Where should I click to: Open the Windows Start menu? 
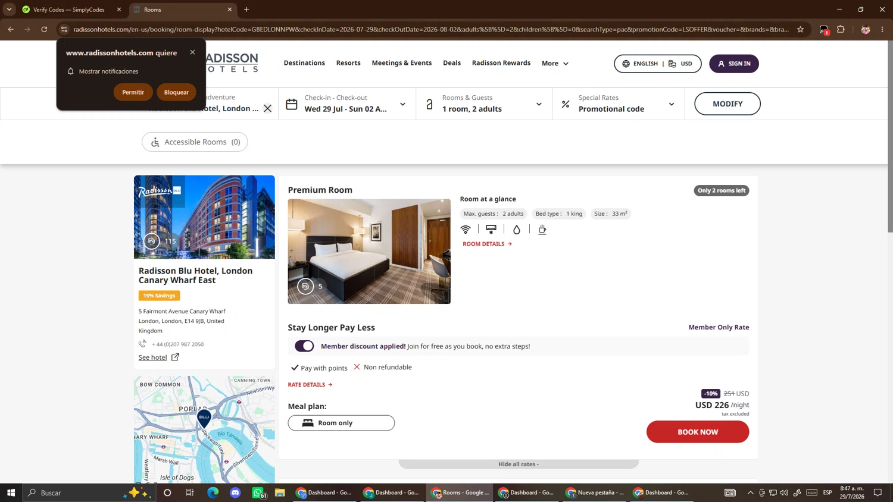(11, 492)
